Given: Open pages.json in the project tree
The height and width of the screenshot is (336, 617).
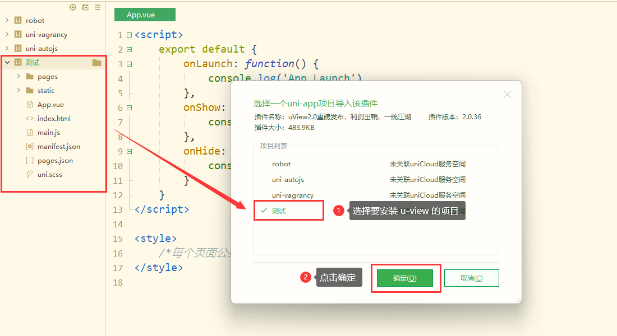Looking at the screenshot, I should coord(55,160).
